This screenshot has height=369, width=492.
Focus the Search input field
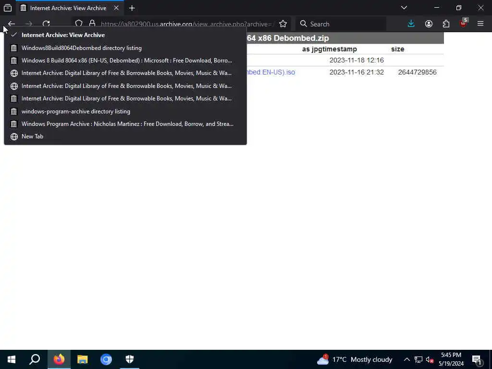[341, 24]
